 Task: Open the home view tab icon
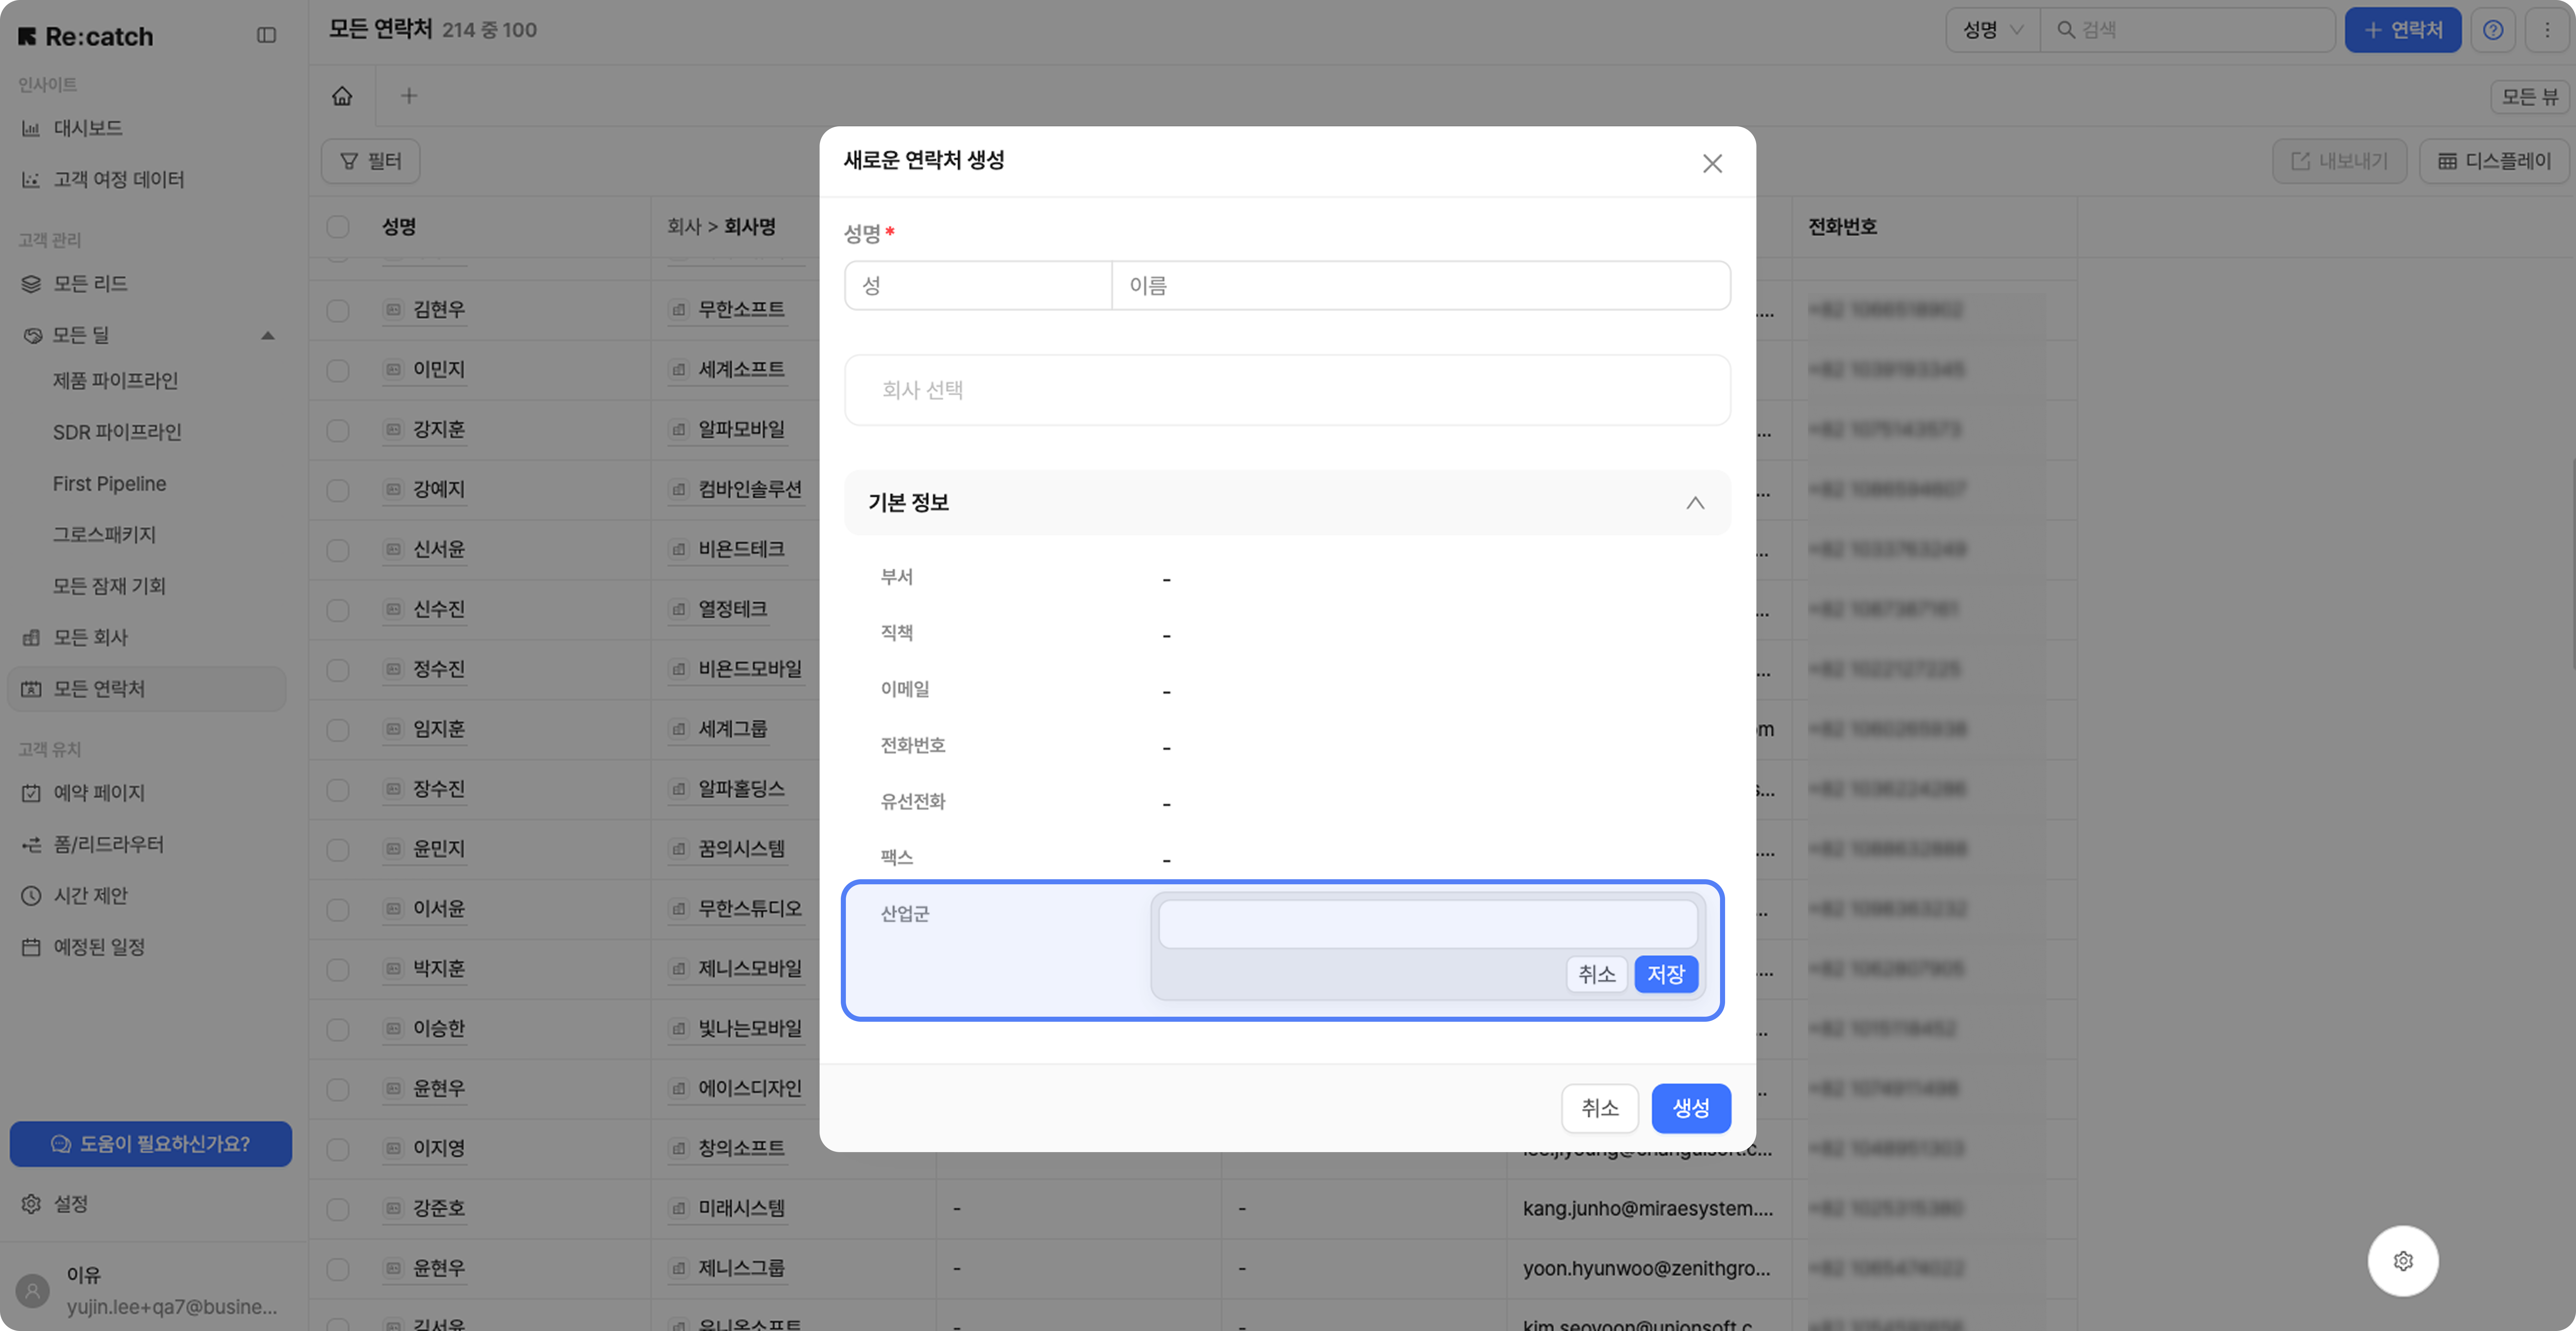tap(342, 96)
